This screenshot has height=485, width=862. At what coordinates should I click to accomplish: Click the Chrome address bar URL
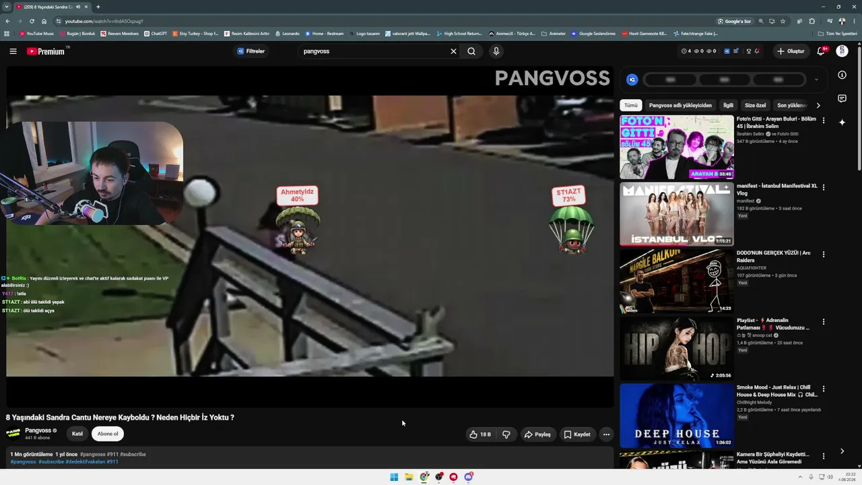pos(104,21)
